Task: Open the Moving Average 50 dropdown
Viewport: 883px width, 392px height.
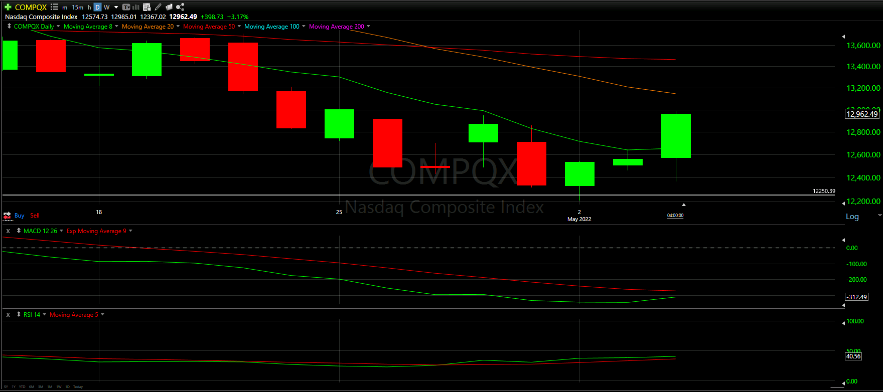Action: pyautogui.click(x=239, y=26)
